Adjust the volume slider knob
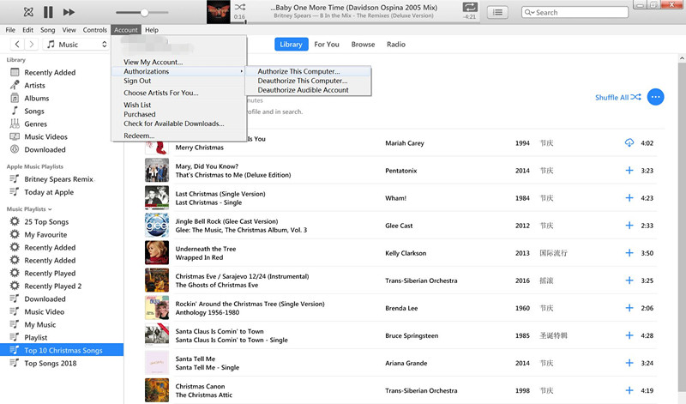This screenshot has width=686, height=404. click(x=144, y=13)
